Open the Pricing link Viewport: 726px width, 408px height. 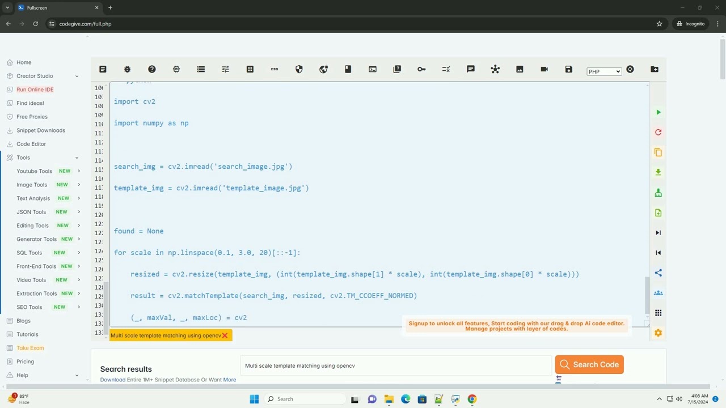(x=25, y=362)
